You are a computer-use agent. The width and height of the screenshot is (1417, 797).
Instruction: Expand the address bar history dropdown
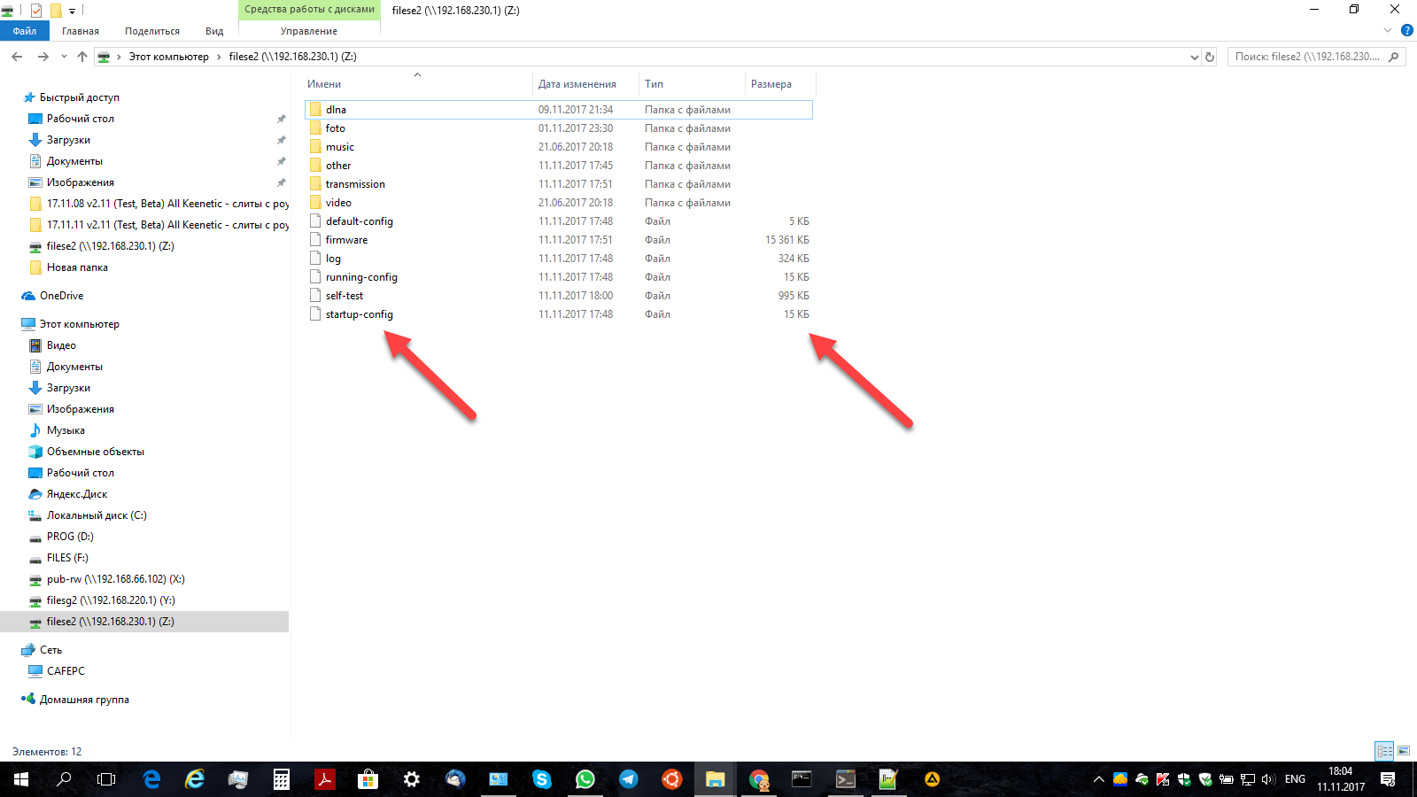(x=1194, y=57)
